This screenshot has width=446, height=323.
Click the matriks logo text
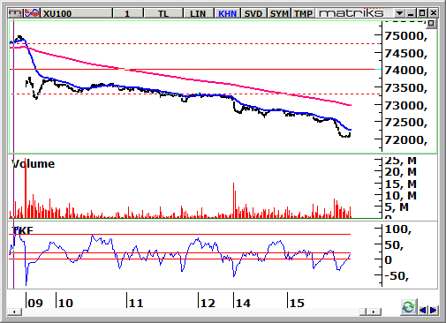(352, 13)
